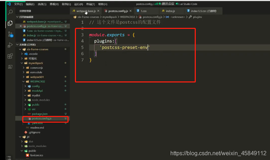Open the 帮助(H) menu

[102, 4]
